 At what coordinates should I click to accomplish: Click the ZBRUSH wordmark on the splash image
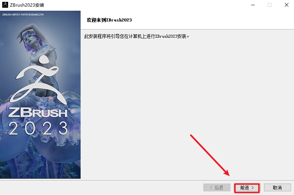pyautogui.click(x=38, y=113)
